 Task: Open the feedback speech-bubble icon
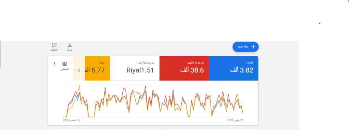[54, 45]
